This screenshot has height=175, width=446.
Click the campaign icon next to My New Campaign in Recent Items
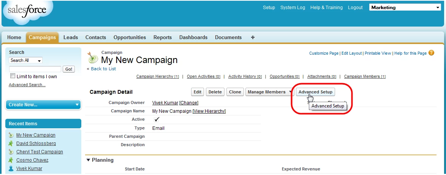click(x=11, y=135)
